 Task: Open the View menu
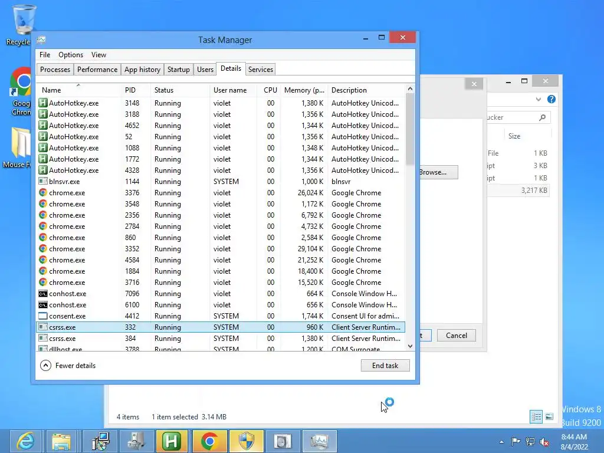99,55
